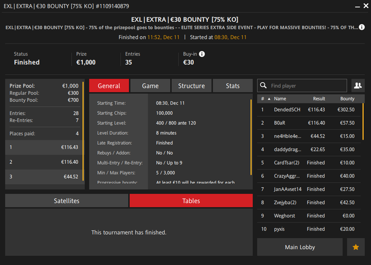Click the Starting Chips 100,000 value

pyautogui.click(x=164, y=113)
